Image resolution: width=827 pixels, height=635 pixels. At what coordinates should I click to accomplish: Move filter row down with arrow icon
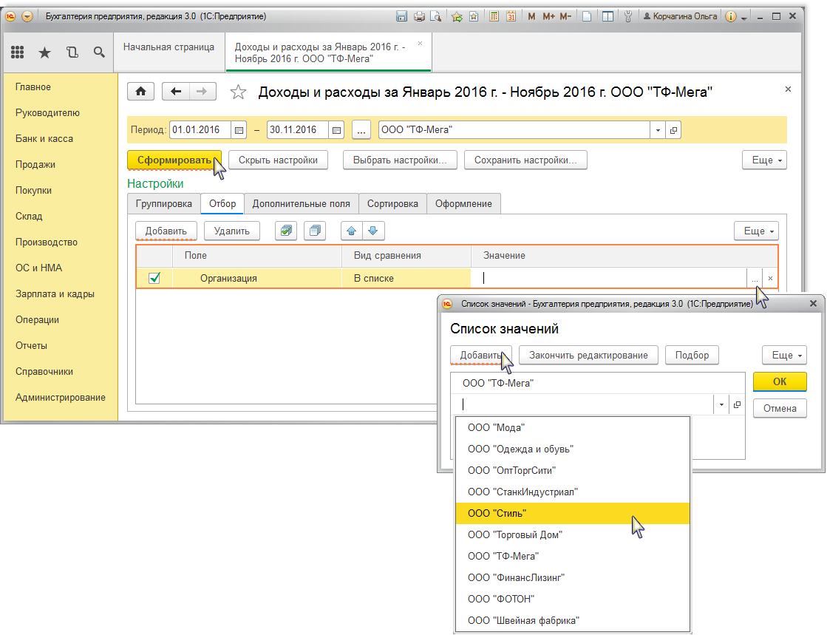pos(373,231)
